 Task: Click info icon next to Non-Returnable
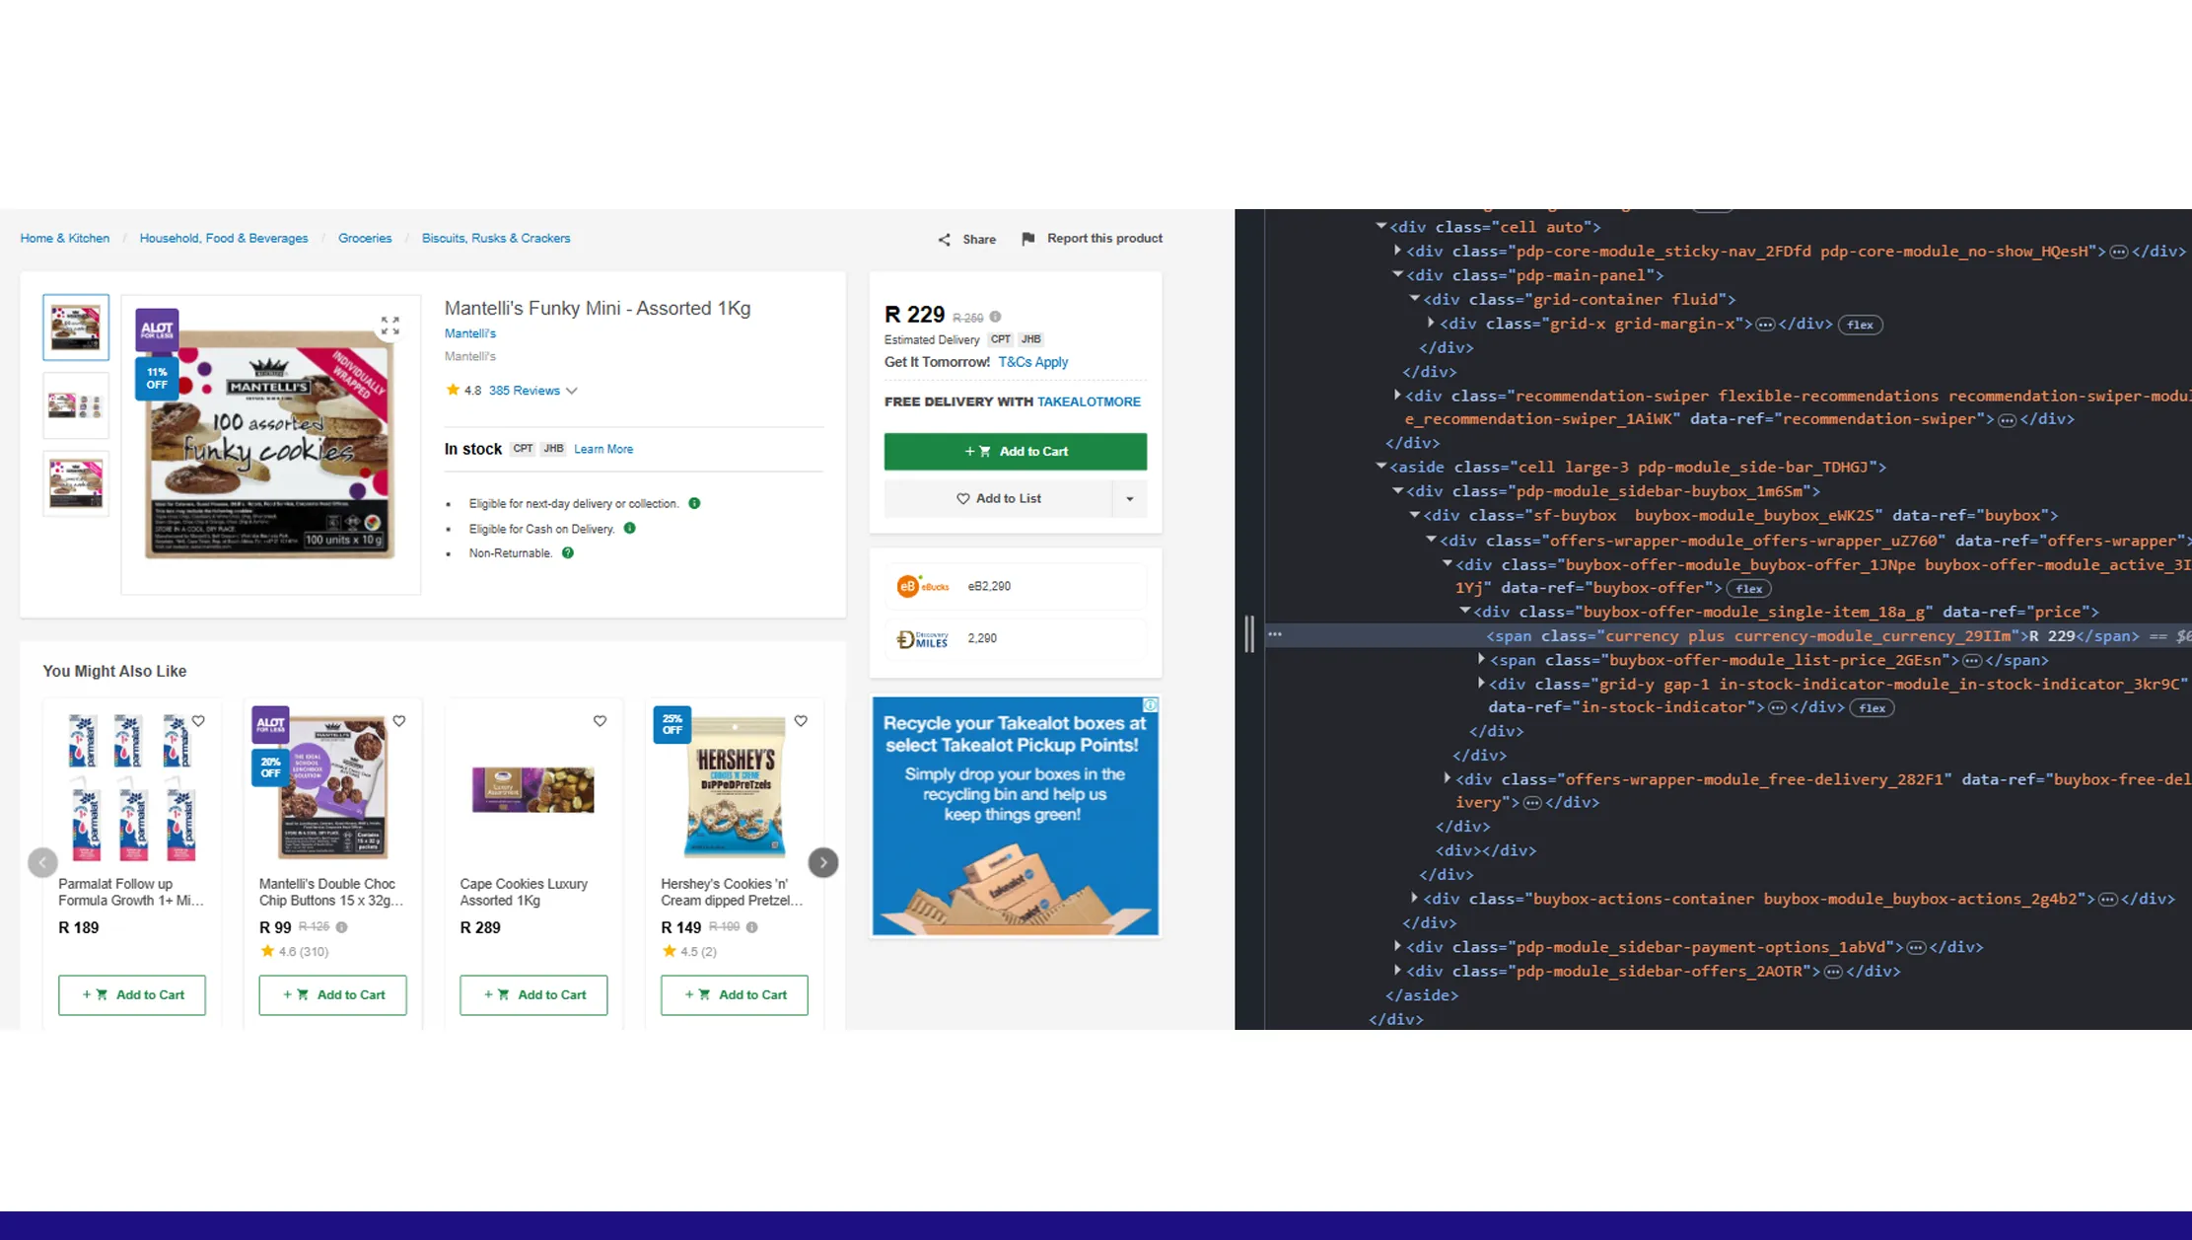coord(568,553)
